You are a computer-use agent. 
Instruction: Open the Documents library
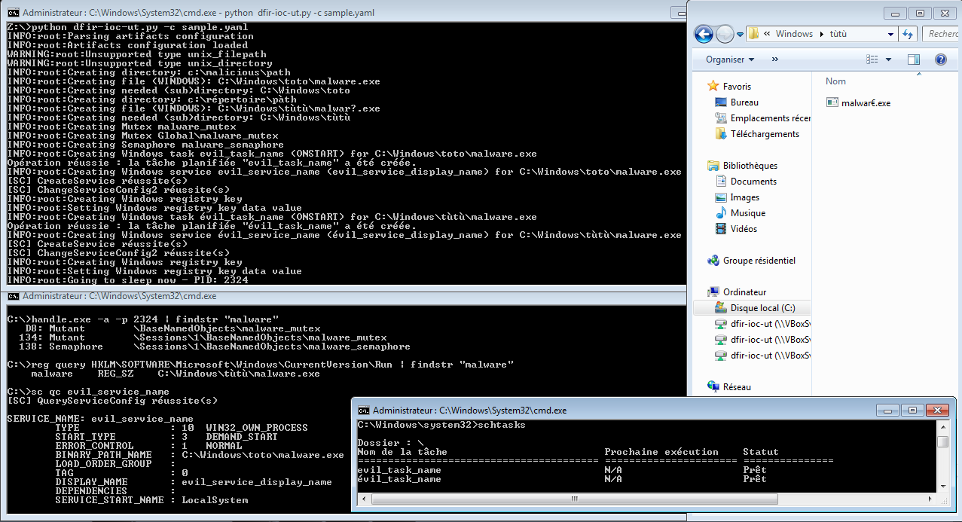[746, 182]
